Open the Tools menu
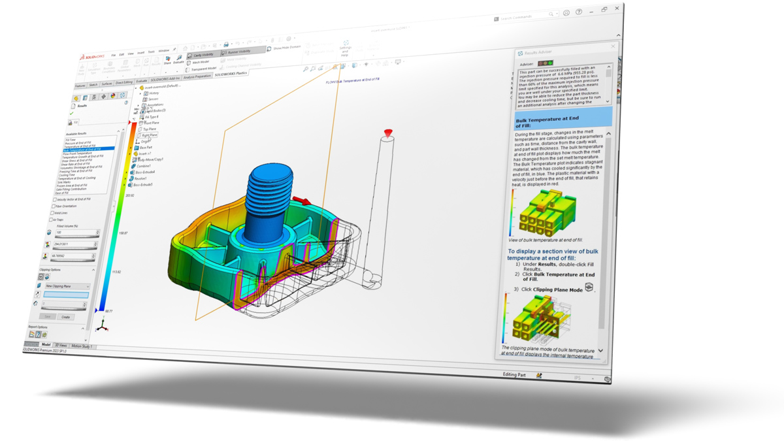Image resolution: width=784 pixels, height=441 pixels. point(152,52)
